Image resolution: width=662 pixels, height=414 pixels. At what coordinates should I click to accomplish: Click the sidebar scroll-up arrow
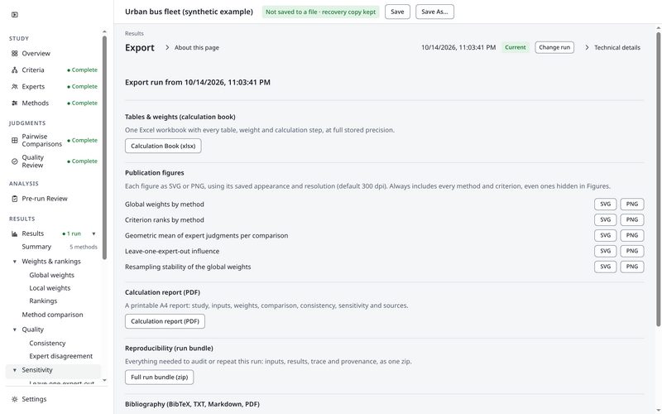coord(104,31)
